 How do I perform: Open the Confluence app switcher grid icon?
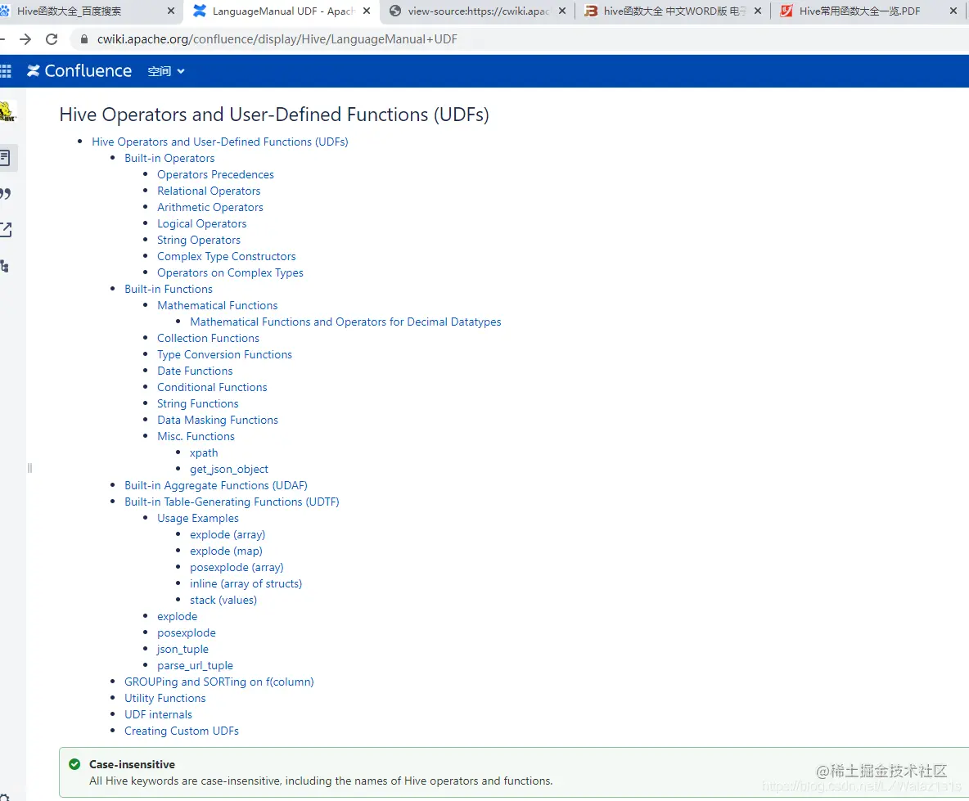(x=6, y=71)
